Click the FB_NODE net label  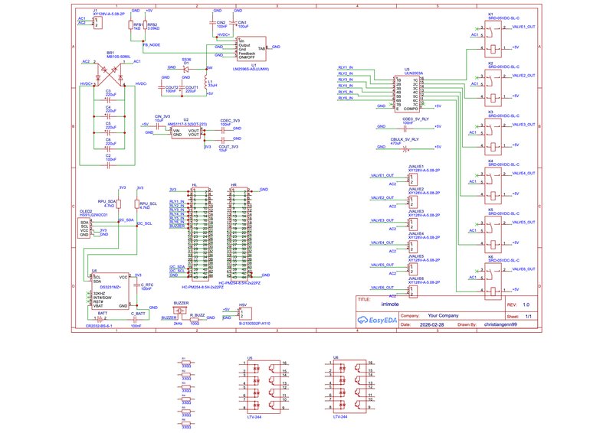pyautogui.click(x=151, y=45)
